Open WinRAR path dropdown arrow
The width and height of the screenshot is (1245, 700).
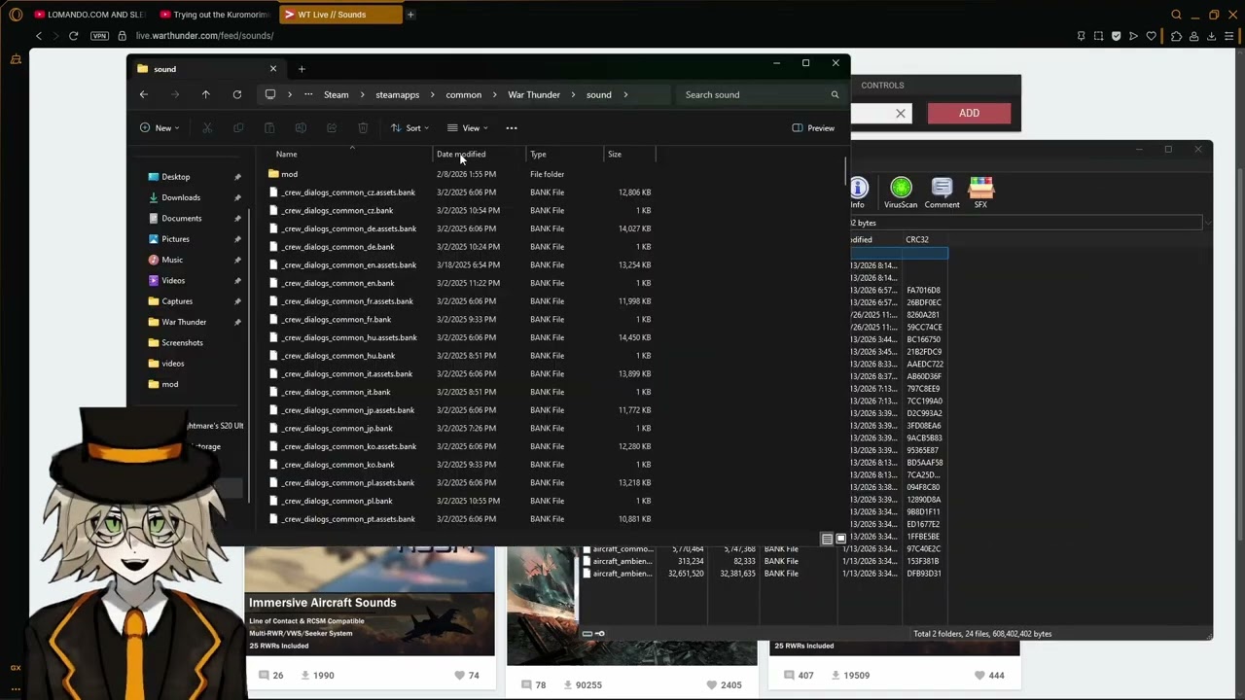pos(1207,224)
